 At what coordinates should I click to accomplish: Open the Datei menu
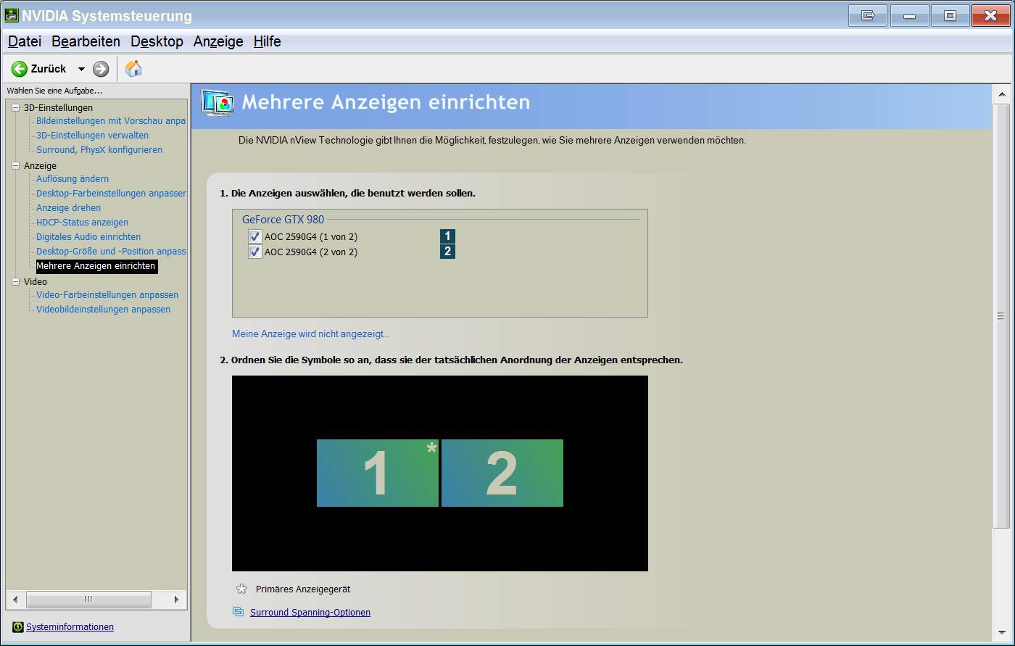pos(25,42)
